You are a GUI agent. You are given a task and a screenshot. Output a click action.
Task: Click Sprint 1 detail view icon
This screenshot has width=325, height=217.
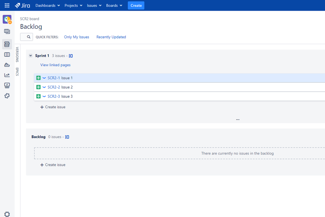pyautogui.click(x=71, y=56)
